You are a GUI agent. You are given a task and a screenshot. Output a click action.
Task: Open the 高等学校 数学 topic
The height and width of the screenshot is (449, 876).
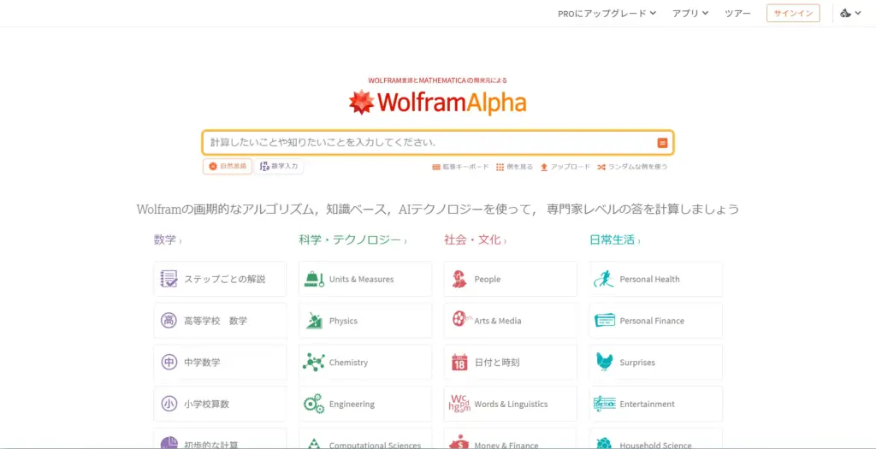coord(220,321)
